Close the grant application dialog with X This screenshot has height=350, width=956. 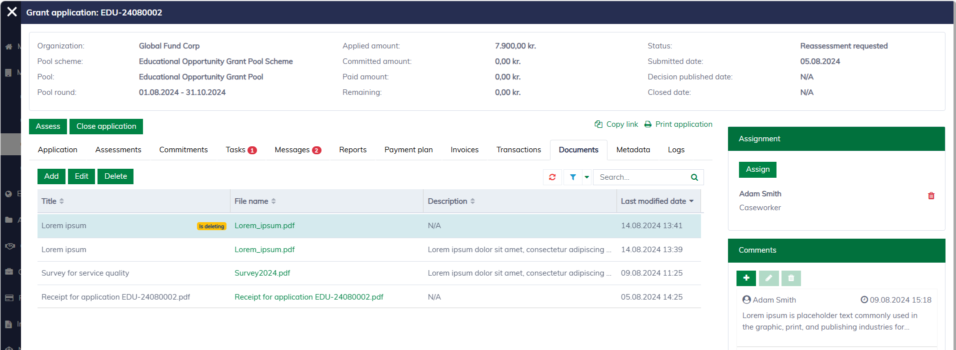[12, 12]
